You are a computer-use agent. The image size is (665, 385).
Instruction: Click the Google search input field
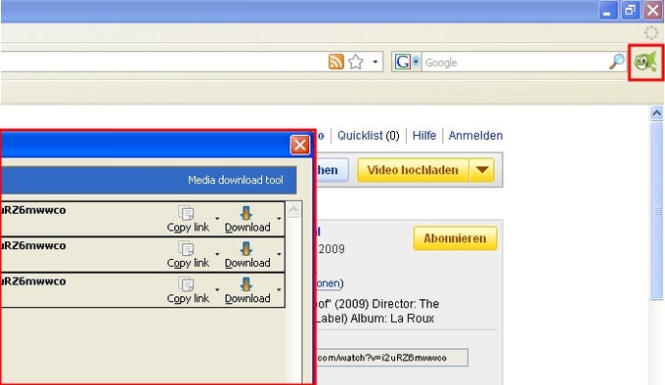point(514,63)
